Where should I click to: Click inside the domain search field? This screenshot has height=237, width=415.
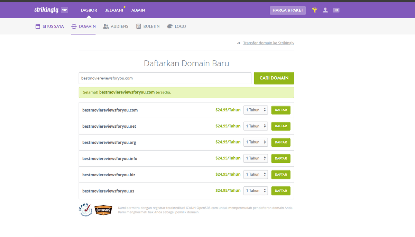165,78
